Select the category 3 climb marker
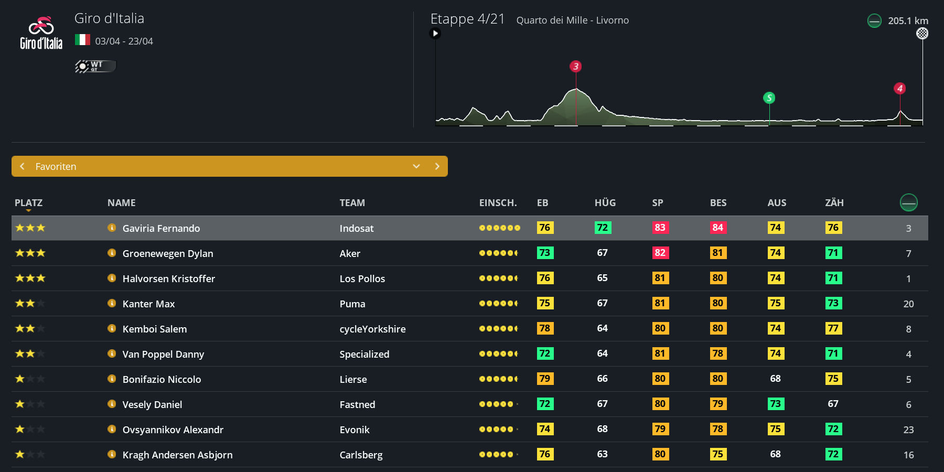Viewport: 944px width, 472px height. pyautogui.click(x=576, y=67)
